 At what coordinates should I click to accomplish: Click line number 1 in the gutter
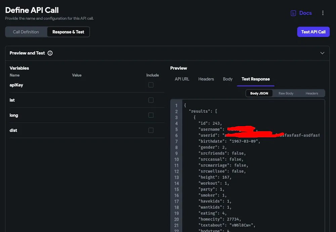pos(176,105)
